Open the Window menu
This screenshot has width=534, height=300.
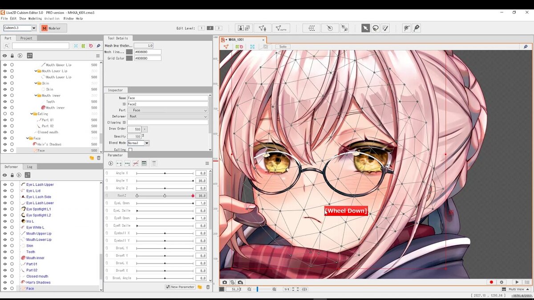[69, 19]
